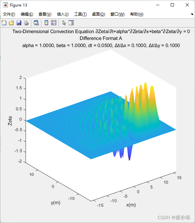The image size is (195, 223).
Task: Click the dock figure arrow icon
Action: point(192,14)
